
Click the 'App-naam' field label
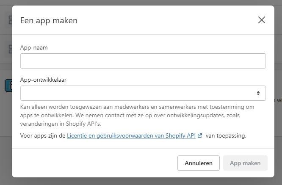coord(34,47)
